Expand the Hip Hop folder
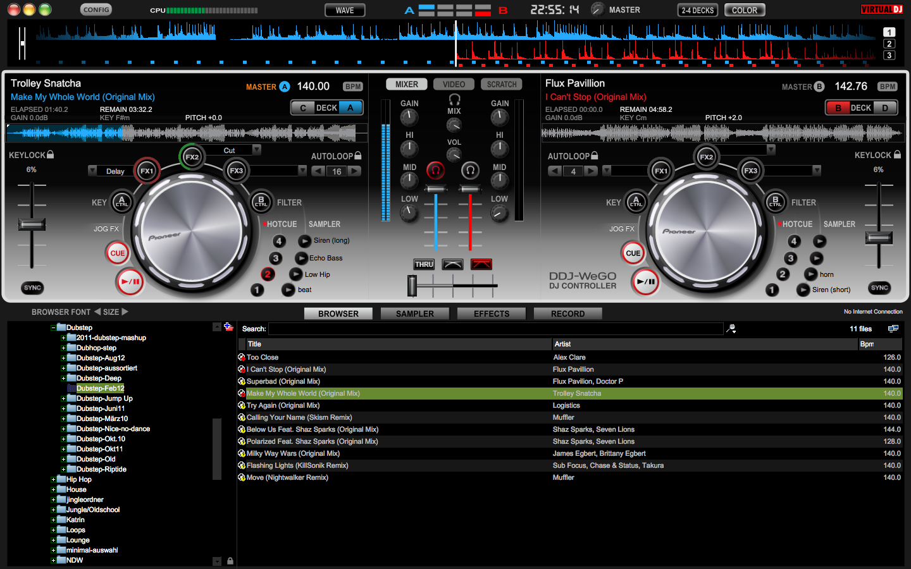 (53, 480)
